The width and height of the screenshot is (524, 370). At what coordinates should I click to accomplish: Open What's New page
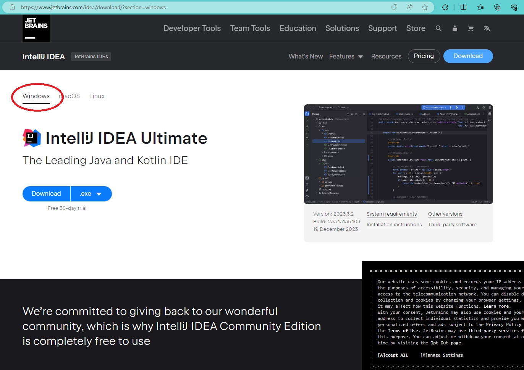(x=306, y=56)
